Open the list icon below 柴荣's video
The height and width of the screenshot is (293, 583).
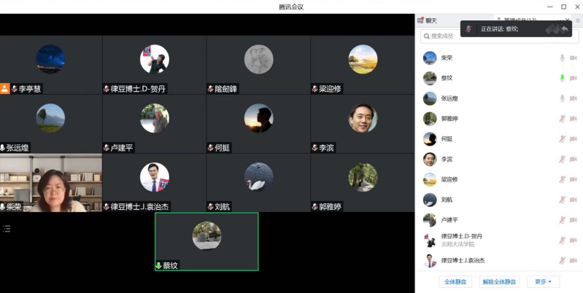coord(7,229)
